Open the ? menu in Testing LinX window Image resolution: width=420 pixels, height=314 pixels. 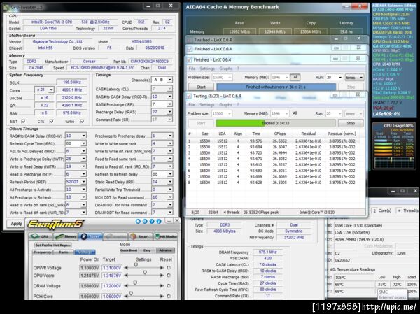[x=237, y=105]
